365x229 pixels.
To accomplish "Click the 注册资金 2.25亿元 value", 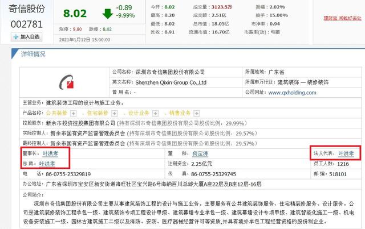I will tap(202, 164).
